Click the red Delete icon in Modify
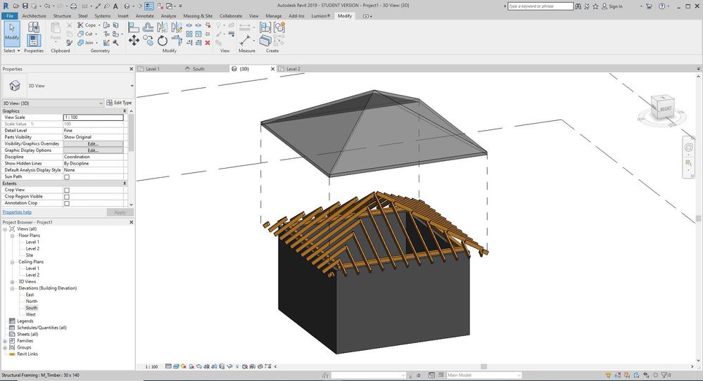703x381 pixels. tap(208, 43)
